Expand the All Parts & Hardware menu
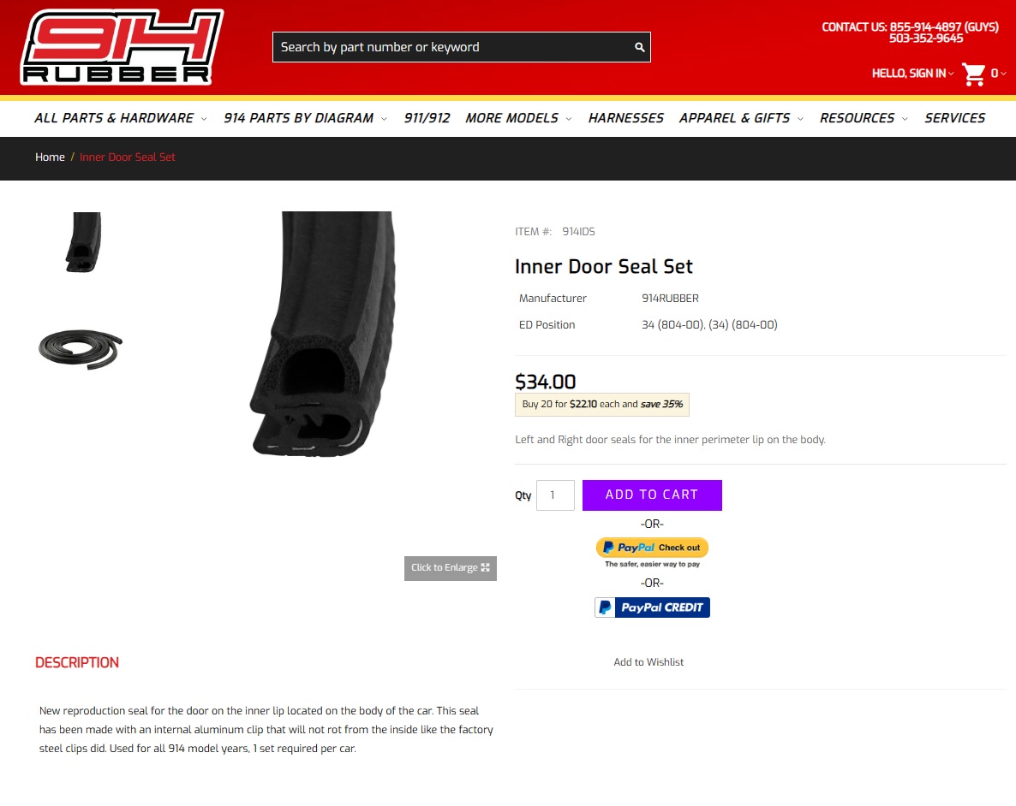The width and height of the screenshot is (1016, 806). coord(121,118)
